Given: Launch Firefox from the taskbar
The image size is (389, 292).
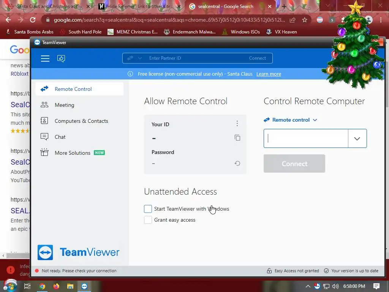Looking at the screenshot, I should 56,286.
